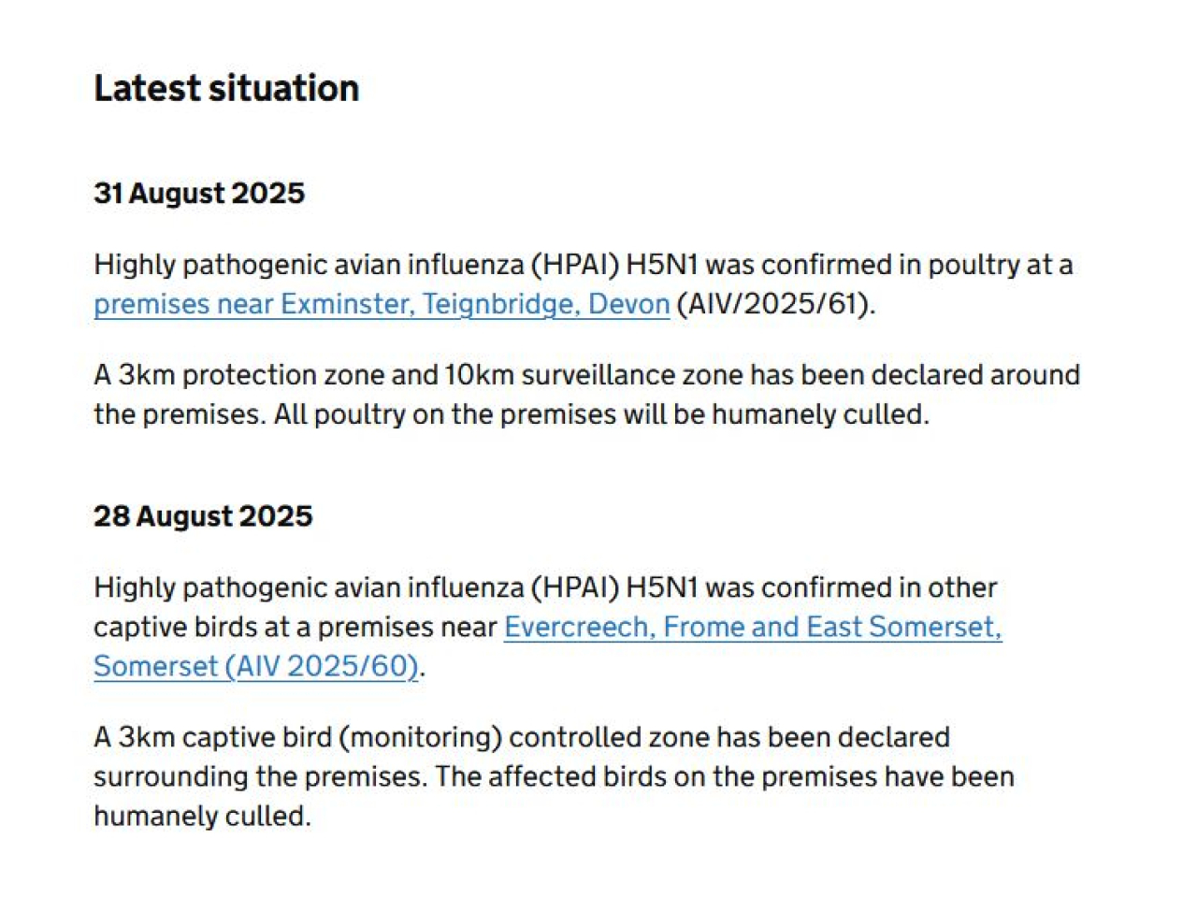
Task: Click the Latest situation heading
Action: click(226, 88)
